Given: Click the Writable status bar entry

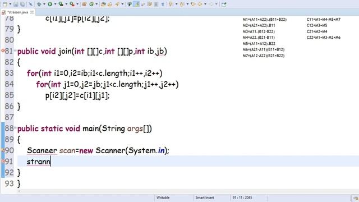Looking at the screenshot, I should [x=163, y=198].
